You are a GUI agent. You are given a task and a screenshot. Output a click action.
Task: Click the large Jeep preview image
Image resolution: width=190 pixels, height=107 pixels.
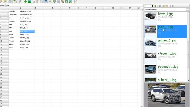point(167,95)
